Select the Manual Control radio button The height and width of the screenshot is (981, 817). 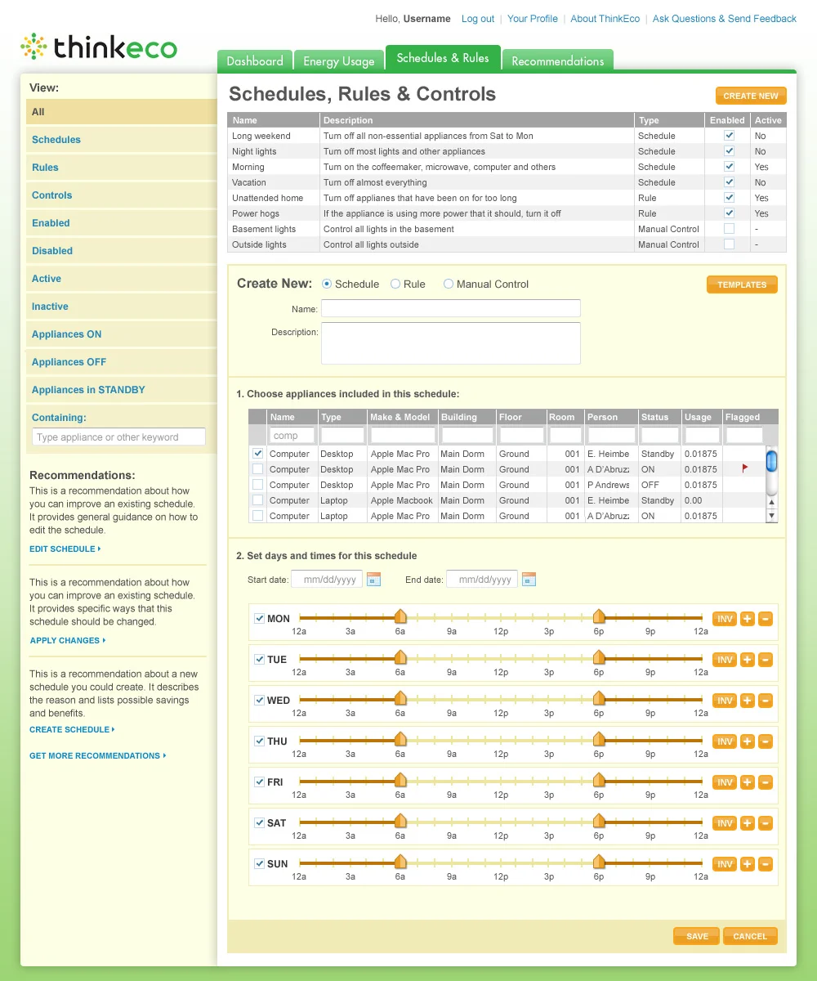(449, 284)
